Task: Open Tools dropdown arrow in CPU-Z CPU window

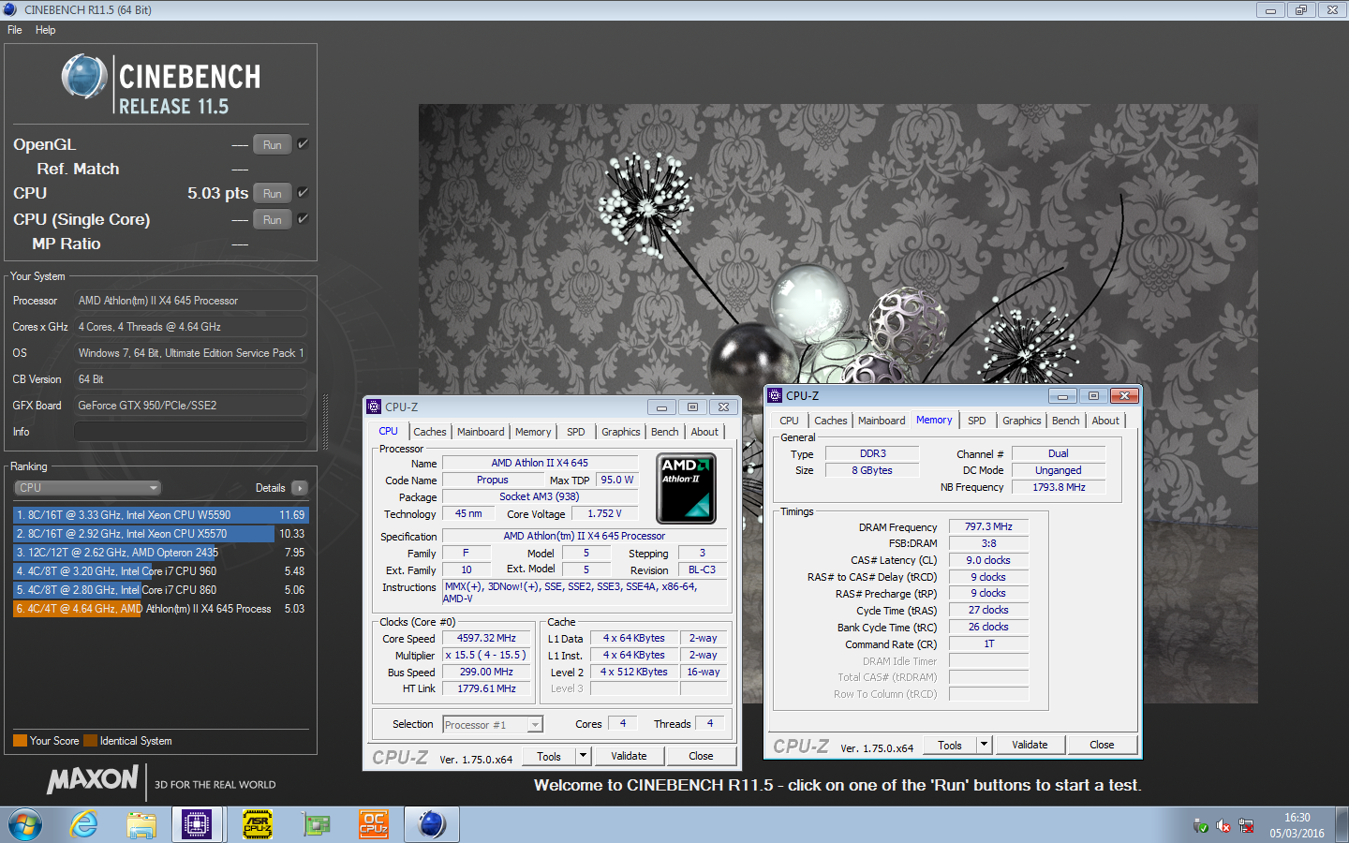Action: pos(583,755)
